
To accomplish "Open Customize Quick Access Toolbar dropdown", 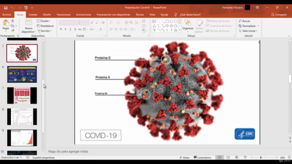I will pos(32,8).
